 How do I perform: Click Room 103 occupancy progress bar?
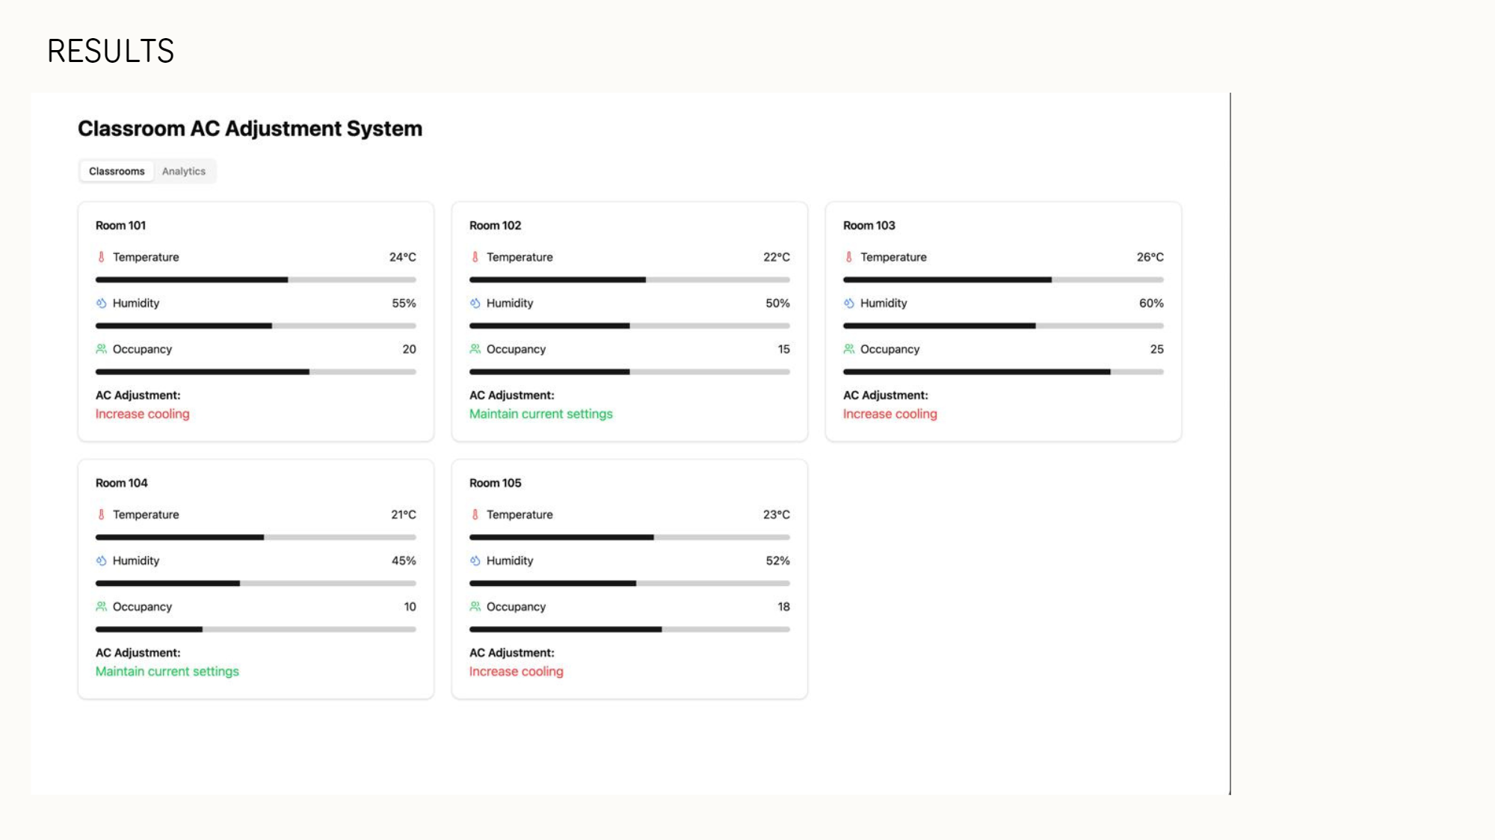point(1003,371)
